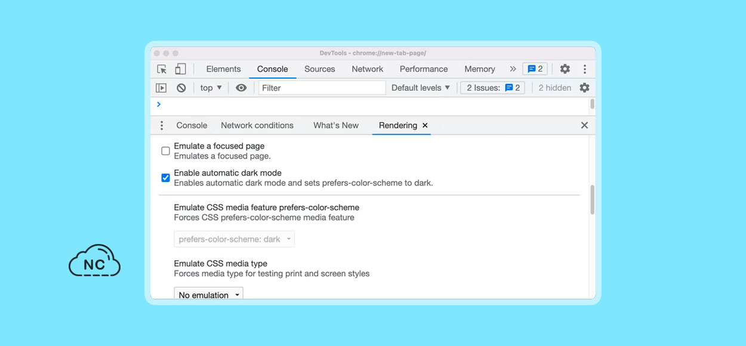Open drawer three-dot more tools menu
Viewport: 746px width, 346px height.
[162, 125]
